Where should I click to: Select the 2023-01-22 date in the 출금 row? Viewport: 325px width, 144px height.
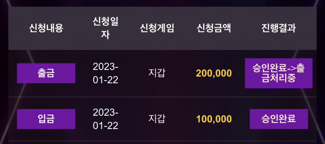[x=106, y=73]
